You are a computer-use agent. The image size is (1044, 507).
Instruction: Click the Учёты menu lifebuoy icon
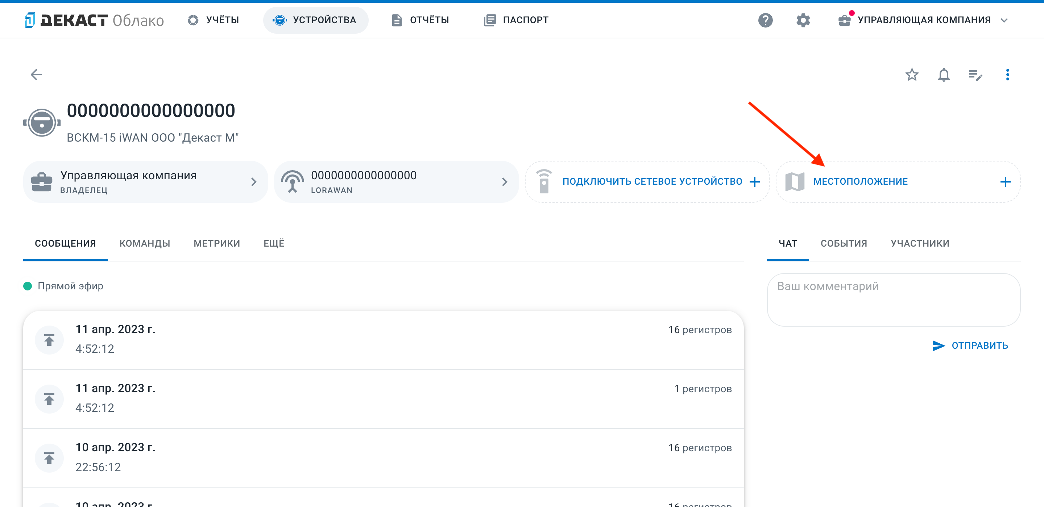click(193, 20)
